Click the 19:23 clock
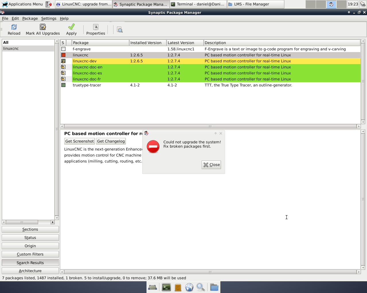This screenshot has height=293, width=367. (x=353, y=4)
